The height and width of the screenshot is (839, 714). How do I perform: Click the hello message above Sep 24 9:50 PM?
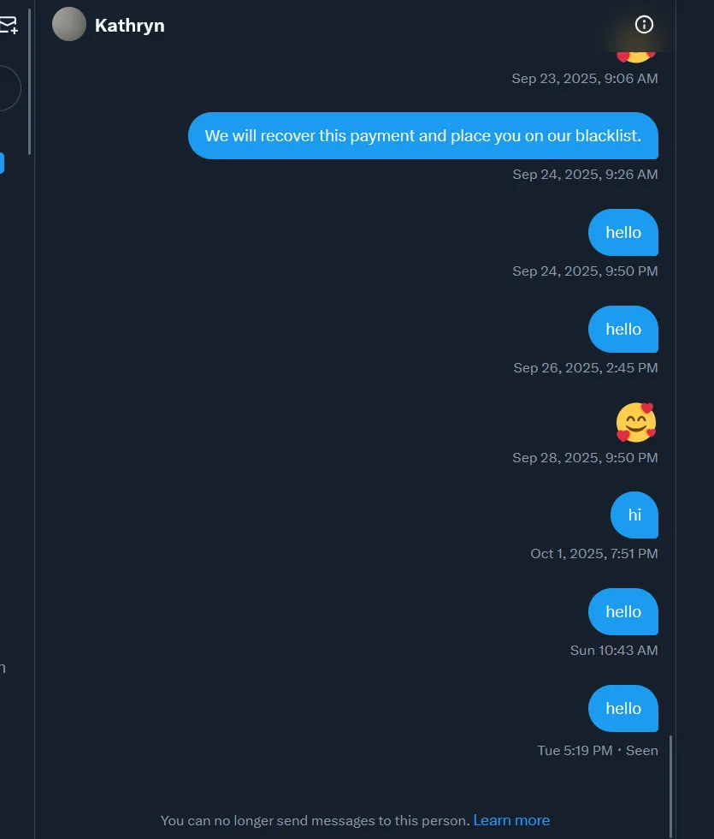(x=623, y=233)
